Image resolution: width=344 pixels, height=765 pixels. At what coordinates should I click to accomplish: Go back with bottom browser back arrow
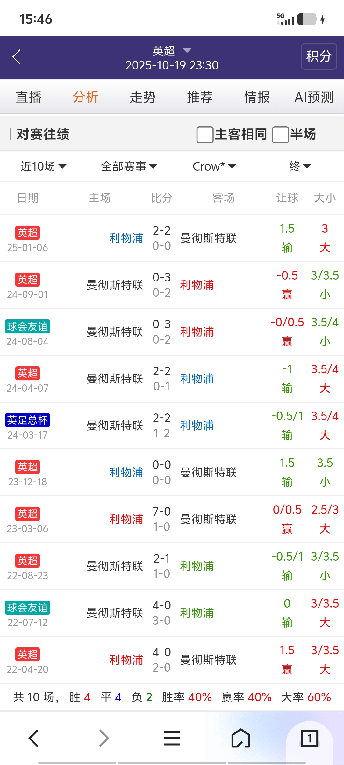pyautogui.click(x=34, y=738)
